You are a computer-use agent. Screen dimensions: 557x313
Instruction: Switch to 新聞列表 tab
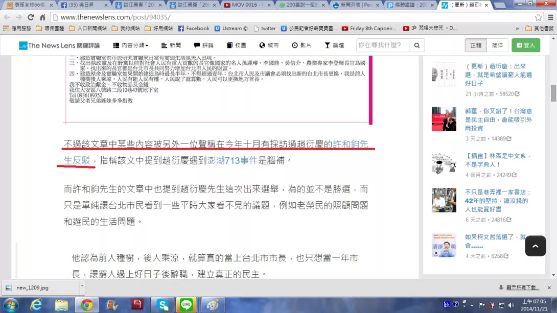coord(356,5)
